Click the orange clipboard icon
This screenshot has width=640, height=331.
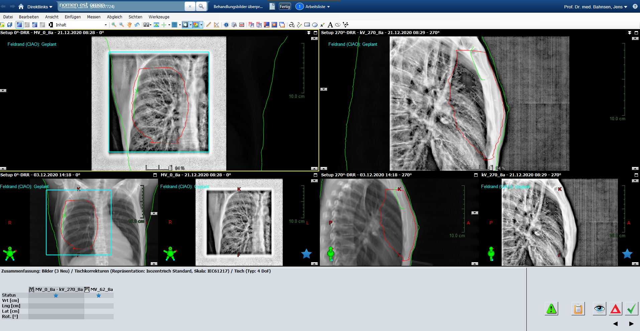pos(578,309)
